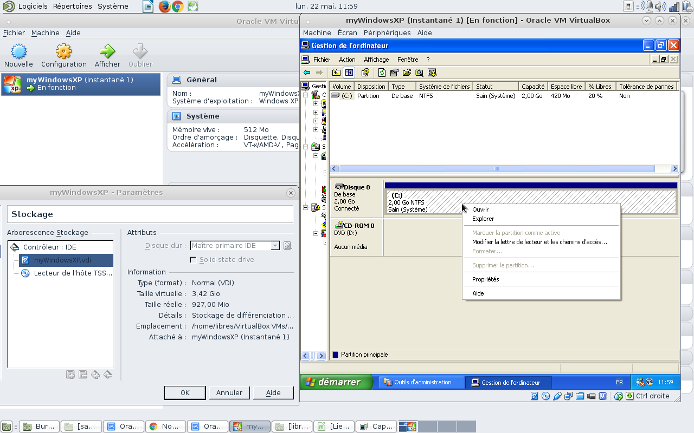Click the Refresh toolbar icon
The image size is (694, 433).
382,73
